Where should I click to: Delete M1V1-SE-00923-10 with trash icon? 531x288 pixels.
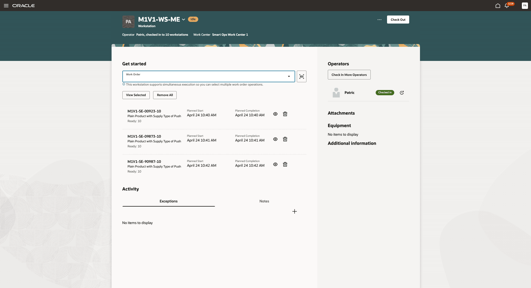pyautogui.click(x=285, y=114)
